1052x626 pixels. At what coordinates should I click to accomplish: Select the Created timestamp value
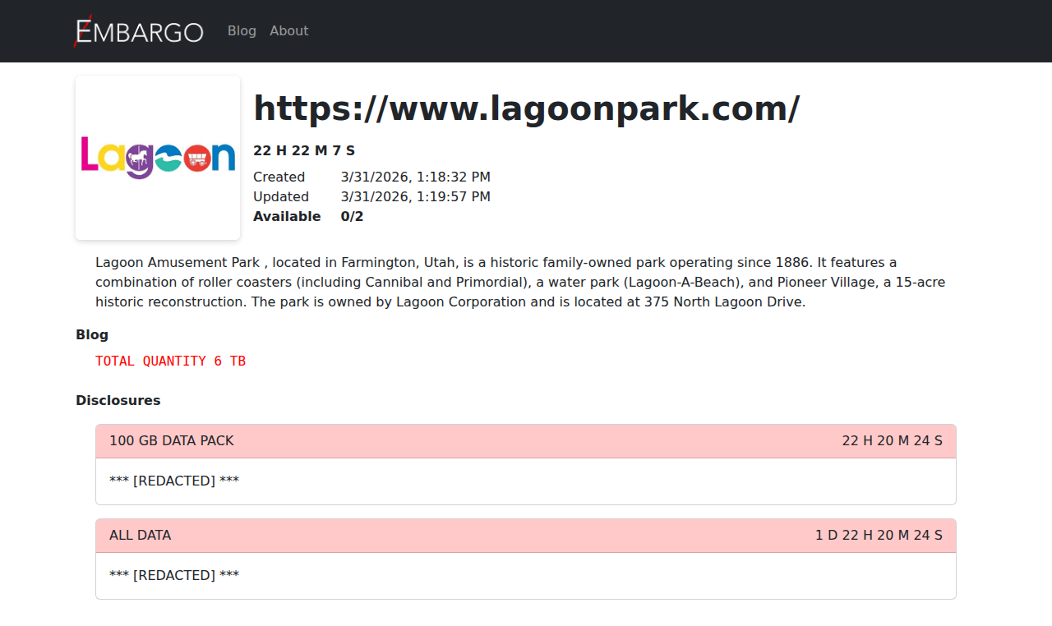pyautogui.click(x=415, y=177)
